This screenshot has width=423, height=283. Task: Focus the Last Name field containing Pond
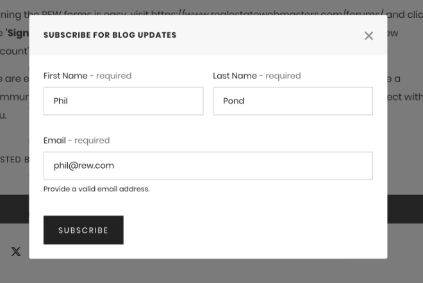pos(292,101)
